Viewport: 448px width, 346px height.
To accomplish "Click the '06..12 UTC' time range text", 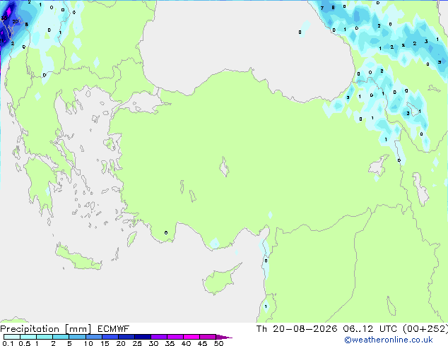I will click(370, 329).
